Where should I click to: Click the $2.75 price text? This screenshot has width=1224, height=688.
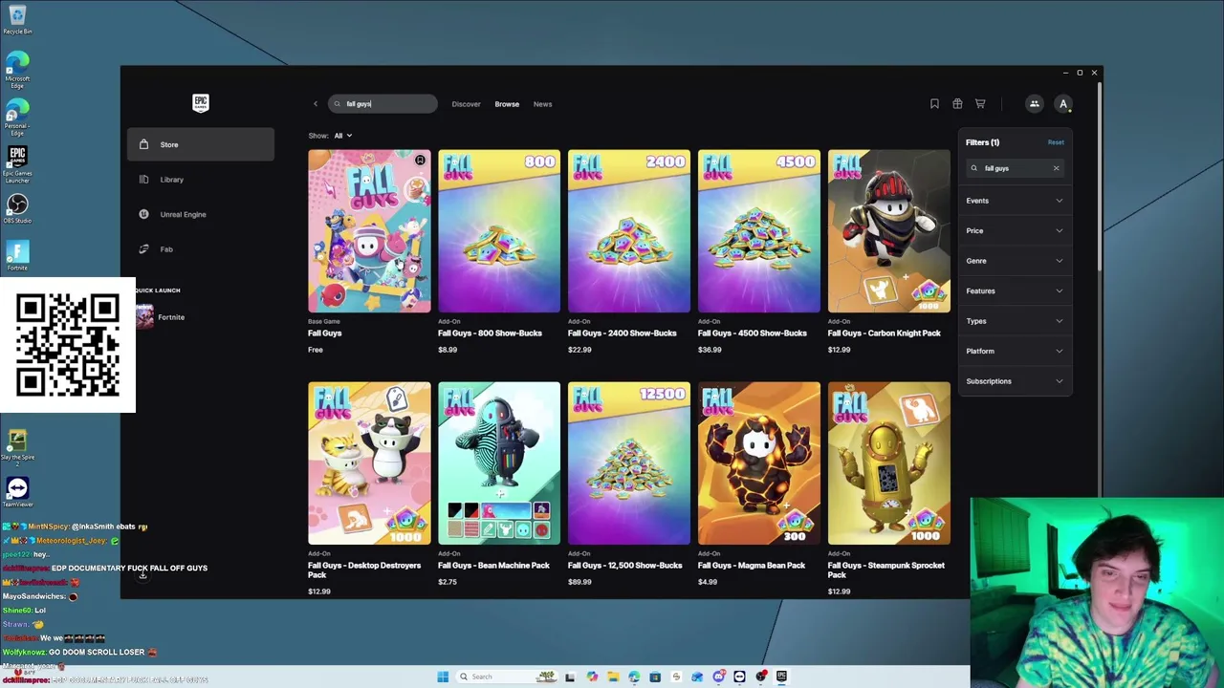(x=448, y=582)
